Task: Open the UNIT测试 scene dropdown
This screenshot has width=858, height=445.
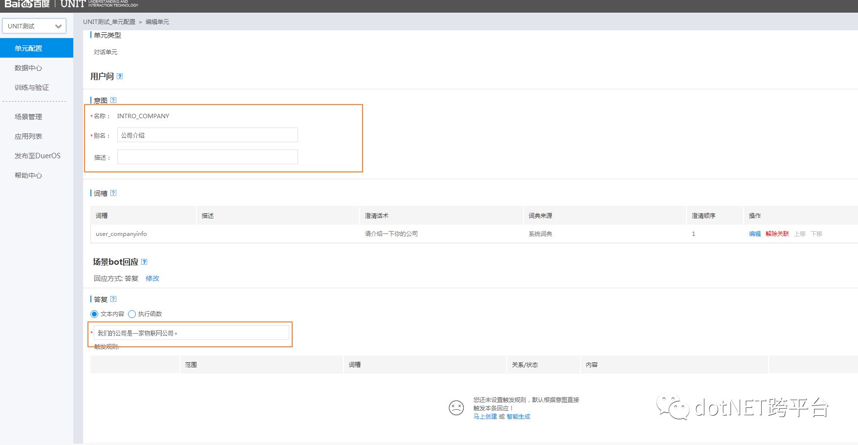Action: [34, 26]
